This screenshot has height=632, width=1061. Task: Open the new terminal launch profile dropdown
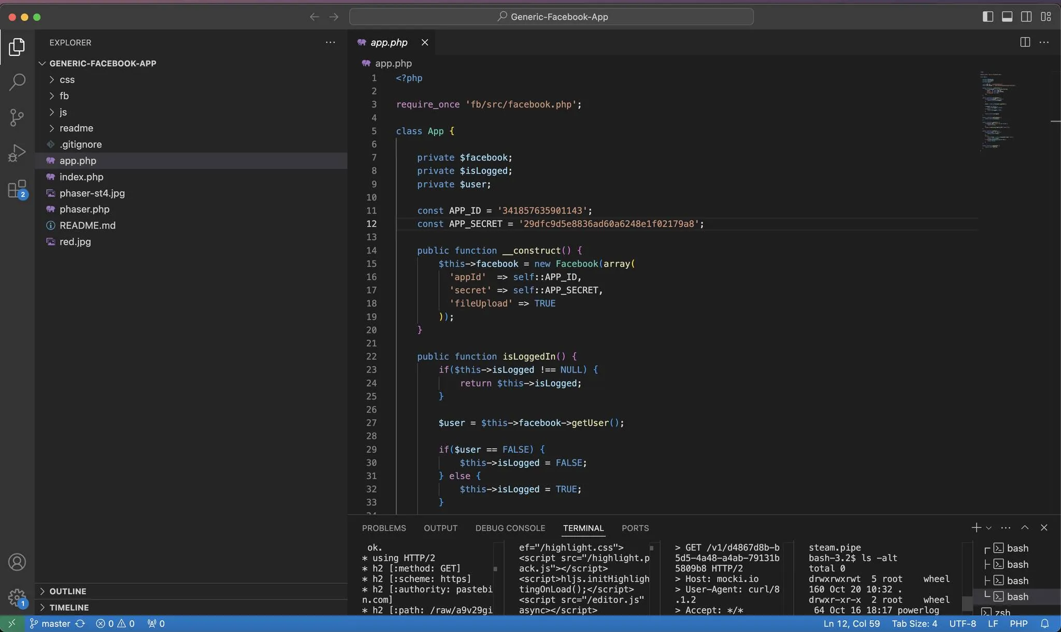click(x=989, y=528)
